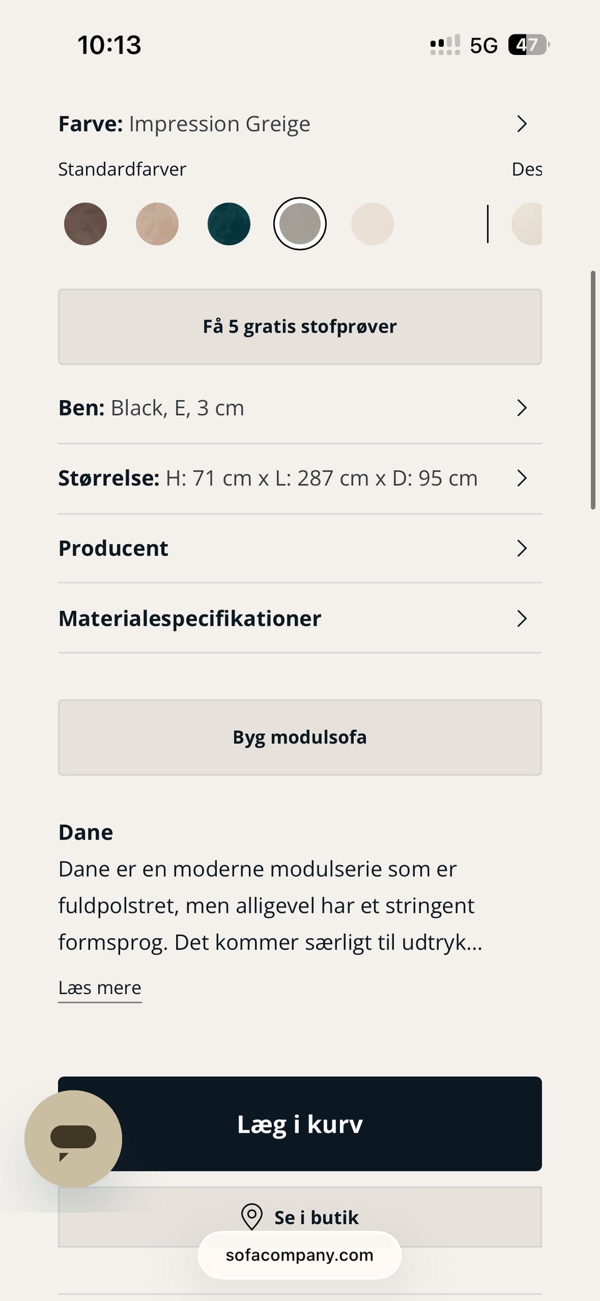Open the Producent section

pos(300,548)
